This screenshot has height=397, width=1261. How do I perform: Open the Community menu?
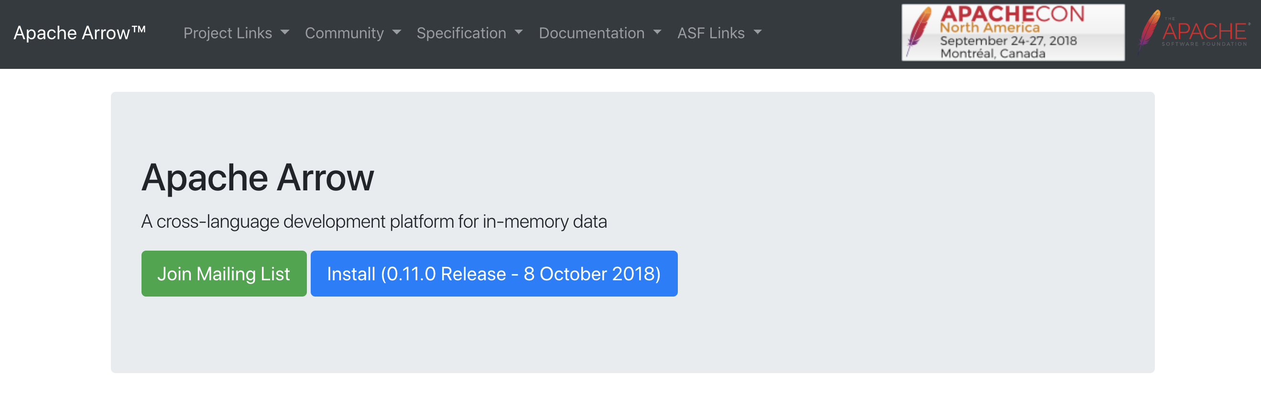pyautogui.click(x=353, y=33)
